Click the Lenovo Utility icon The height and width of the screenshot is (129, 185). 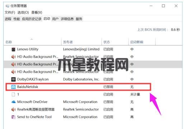coord(13,49)
